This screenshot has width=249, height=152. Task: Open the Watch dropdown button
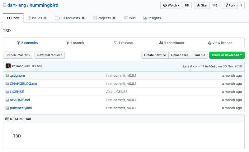[x=171, y=5]
